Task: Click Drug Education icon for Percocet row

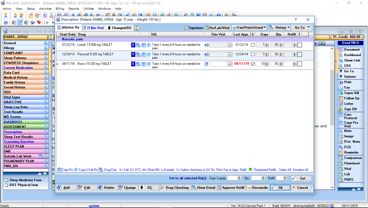Action: (138, 54)
